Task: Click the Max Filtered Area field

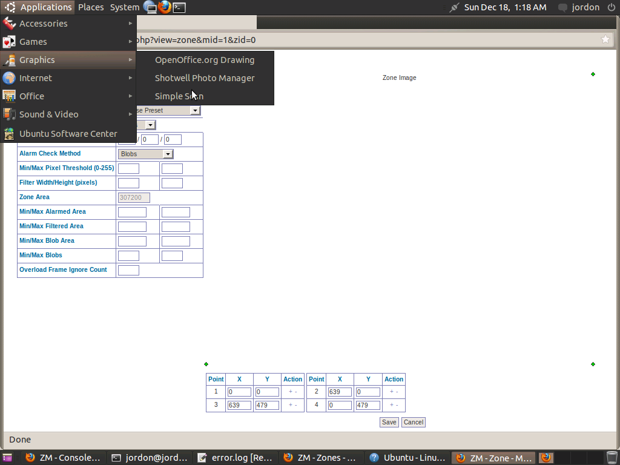Action: 176,226
